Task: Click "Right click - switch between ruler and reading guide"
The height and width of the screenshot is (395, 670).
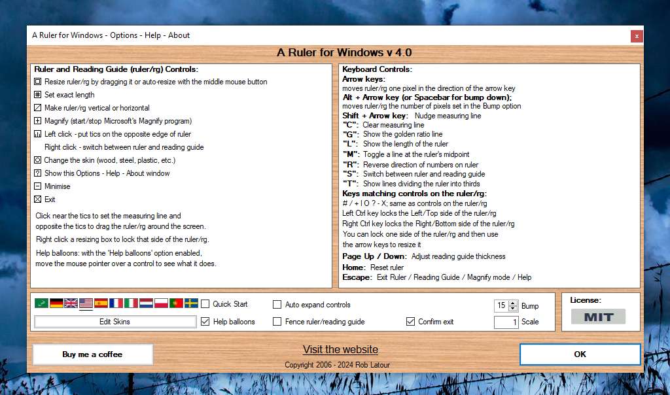Action: click(124, 147)
